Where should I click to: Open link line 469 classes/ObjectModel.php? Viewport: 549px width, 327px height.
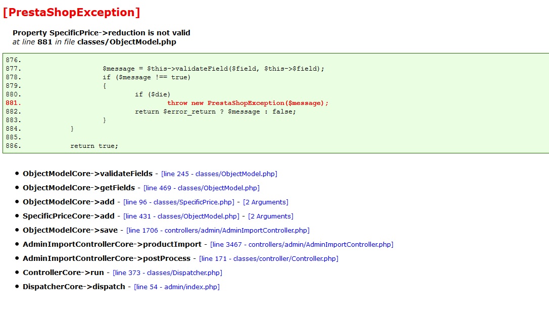click(x=202, y=188)
